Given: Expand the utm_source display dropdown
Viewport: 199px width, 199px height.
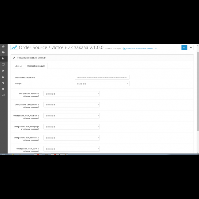Looking at the screenshot, I should (x=71, y=105).
